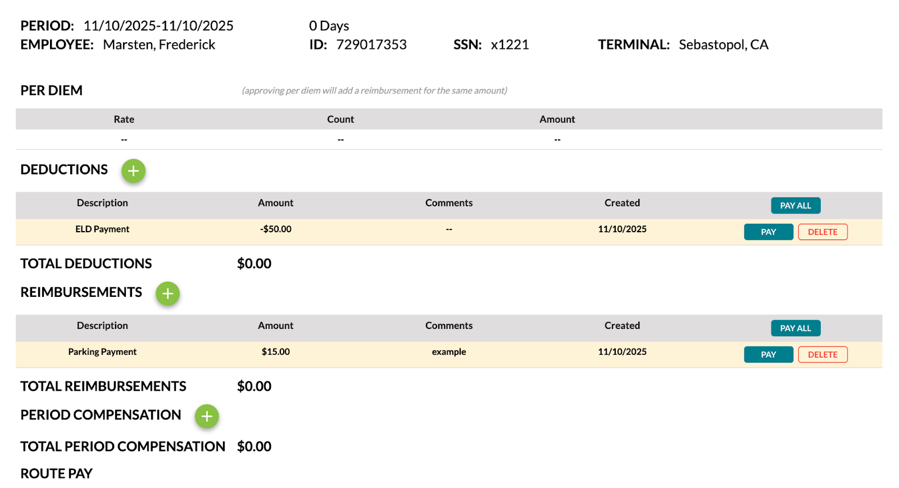The width and height of the screenshot is (899, 488).
Task: Add a new reimbursement with the plus icon
Action: tap(167, 293)
